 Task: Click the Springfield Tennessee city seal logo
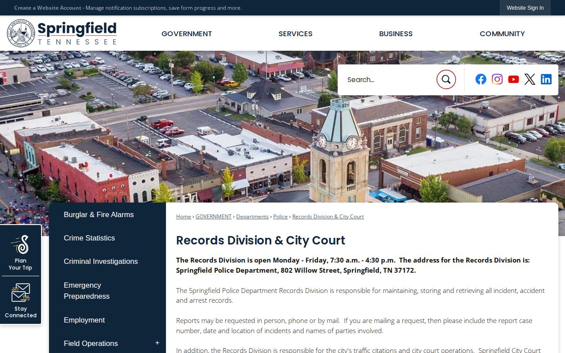21,34
